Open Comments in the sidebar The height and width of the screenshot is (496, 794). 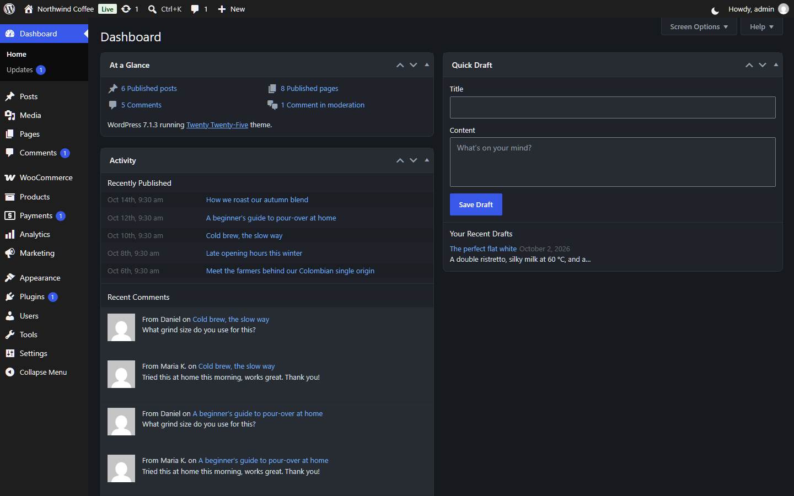pos(44,153)
